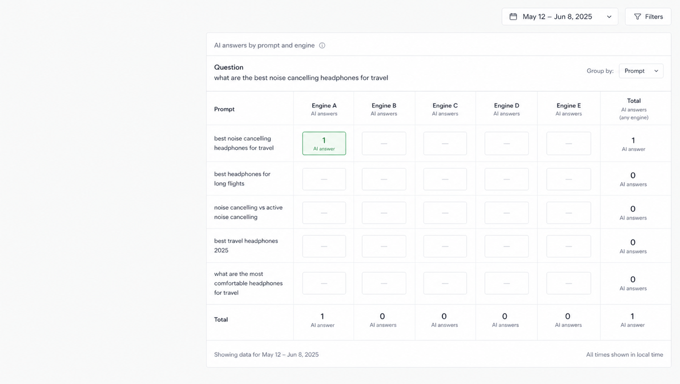Click 'All times shown in local time' note
The image size is (680, 384).
(x=625, y=354)
